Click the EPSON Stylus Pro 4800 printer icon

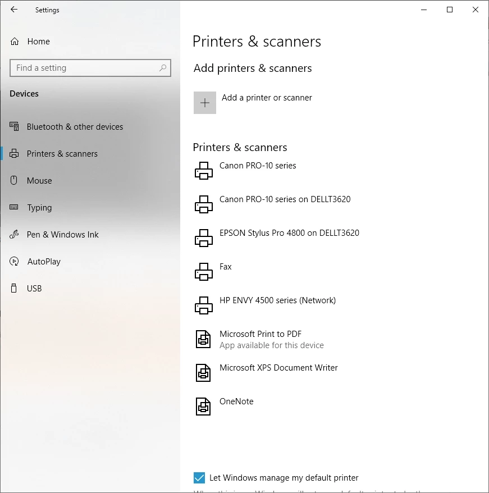[204, 238]
